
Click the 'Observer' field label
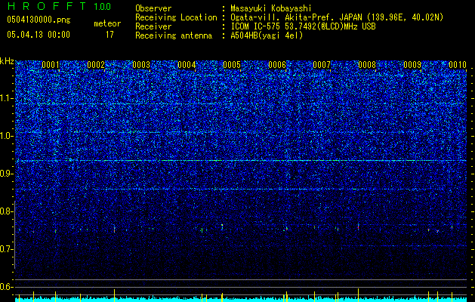pos(153,8)
